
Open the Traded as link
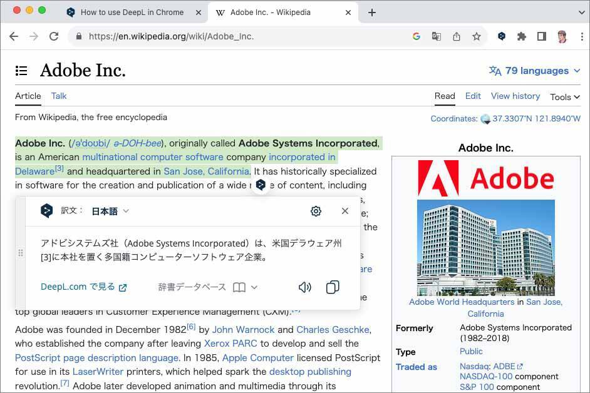[x=416, y=367]
